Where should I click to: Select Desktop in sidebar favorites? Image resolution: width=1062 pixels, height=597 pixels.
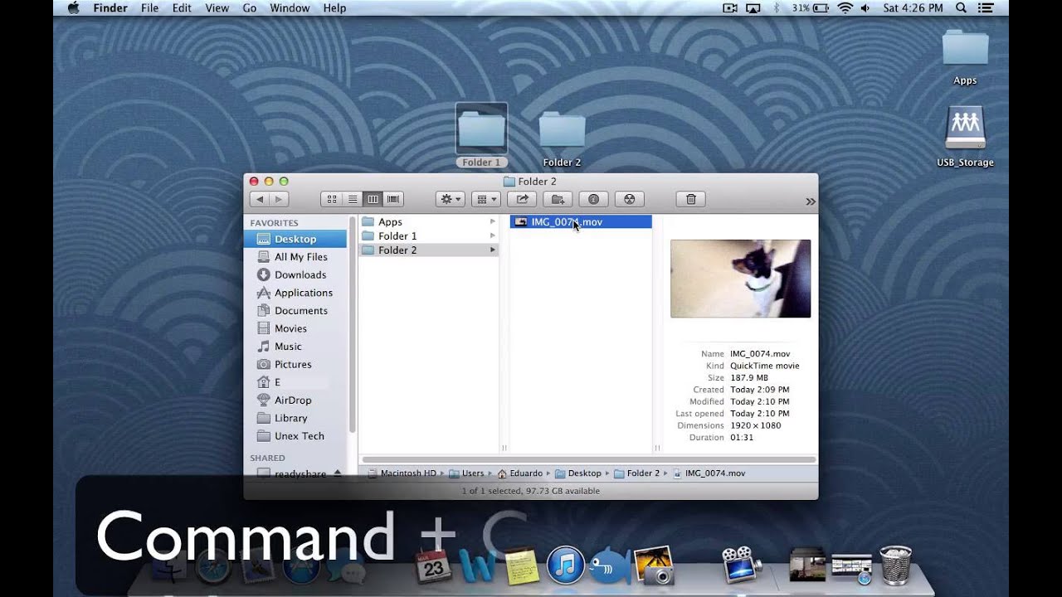[295, 239]
